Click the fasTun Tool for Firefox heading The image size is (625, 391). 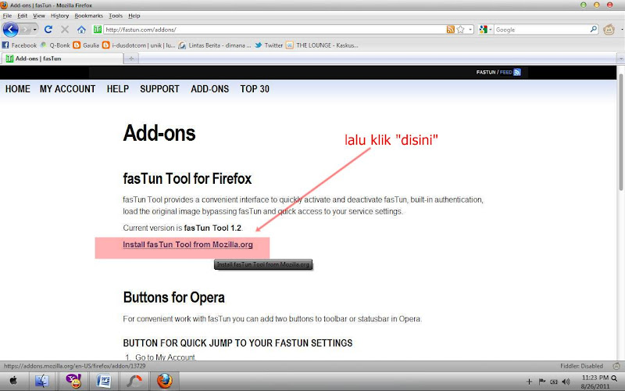click(x=187, y=179)
